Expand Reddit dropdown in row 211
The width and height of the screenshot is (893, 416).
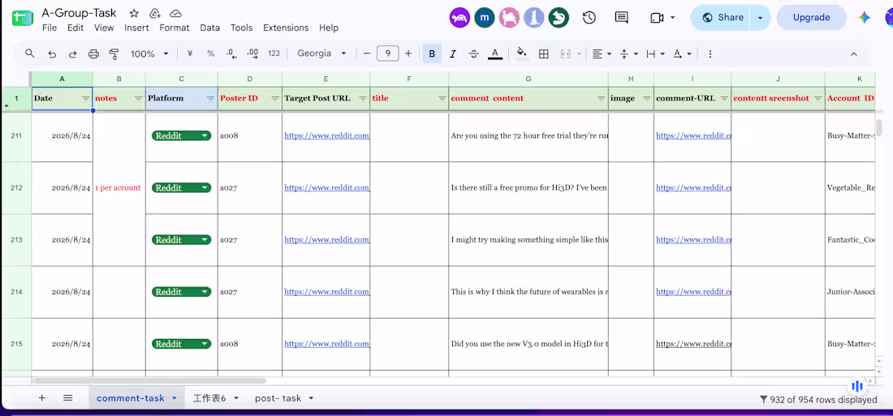[205, 136]
